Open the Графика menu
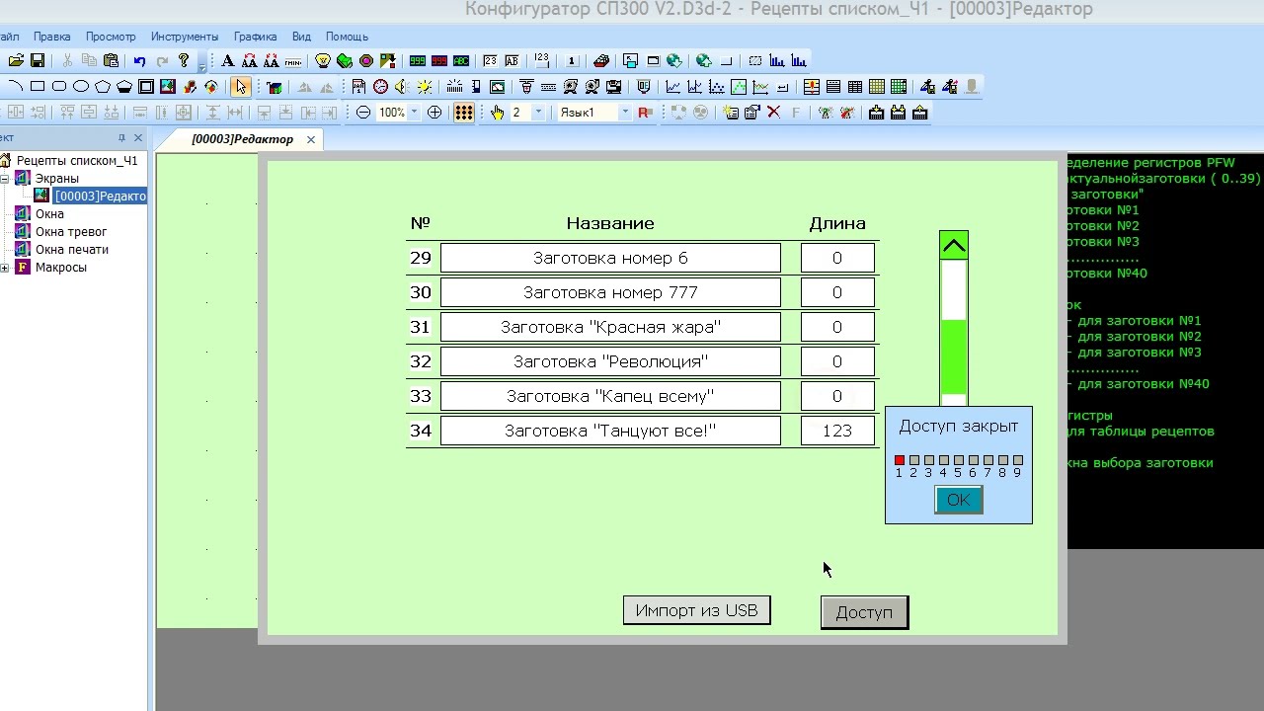Screen dimensions: 1264x711 tap(255, 37)
